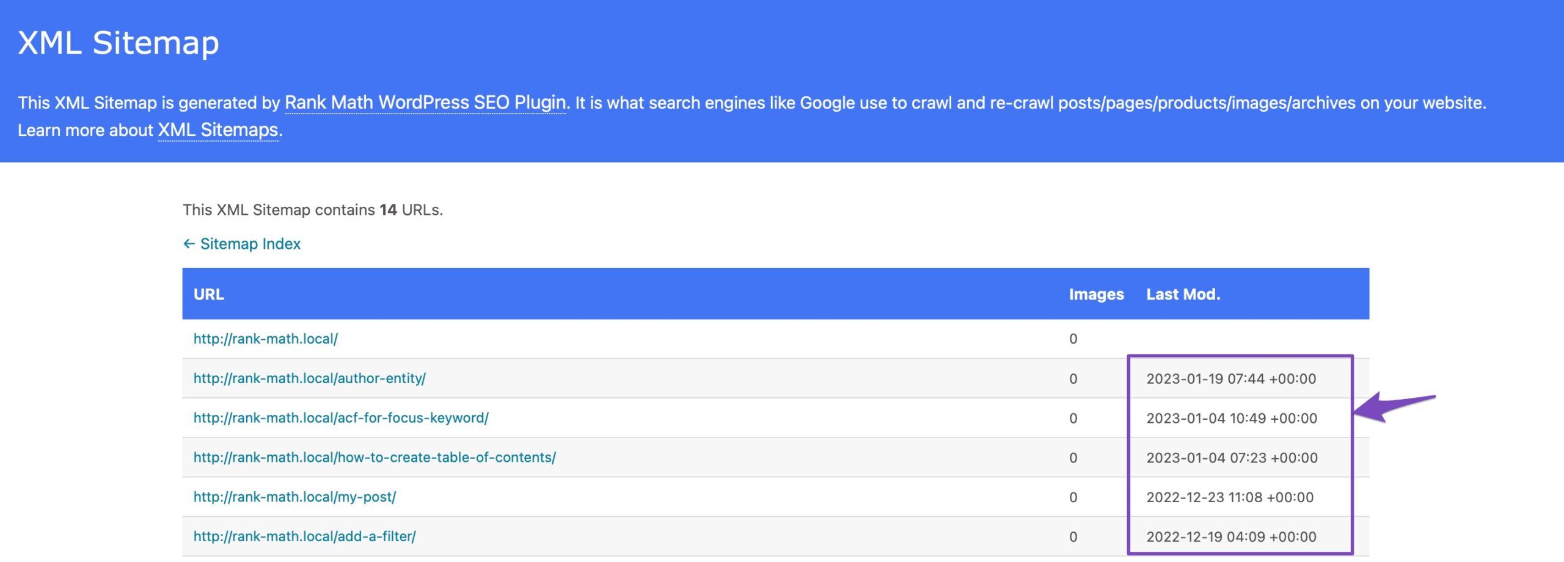Click the purple arrow annotation
This screenshot has height=562, width=1564.
(x=1393, y=407)
